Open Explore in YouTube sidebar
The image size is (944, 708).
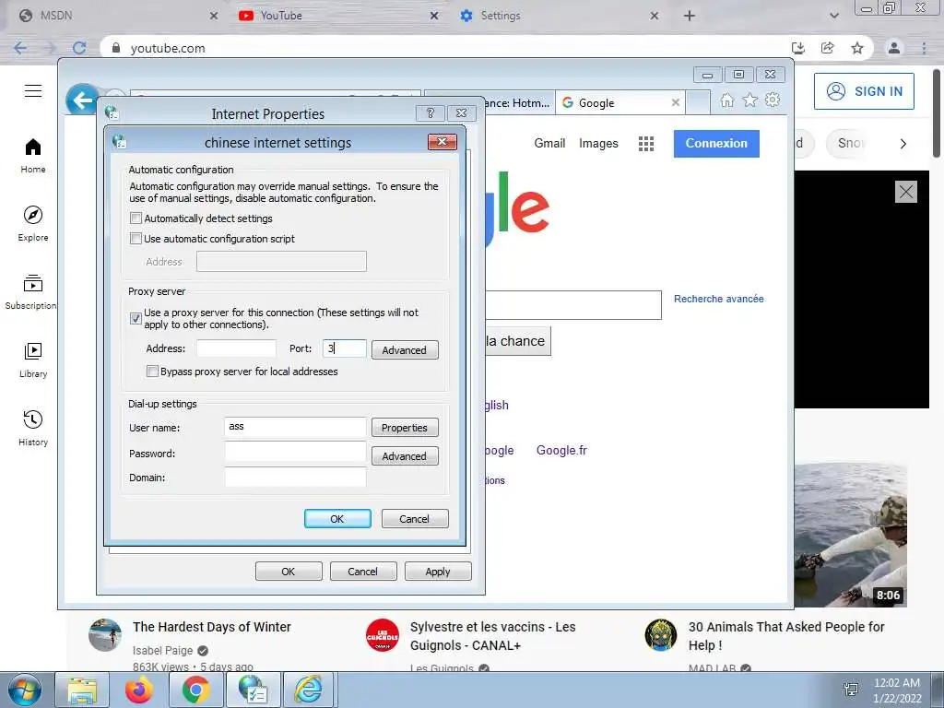(x=33, y=223)
